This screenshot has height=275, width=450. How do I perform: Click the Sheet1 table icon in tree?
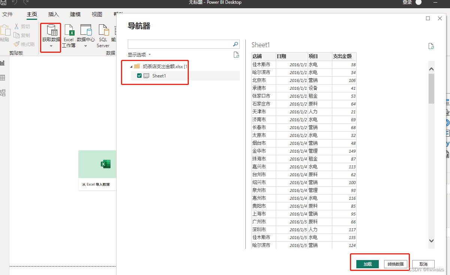[x=147, y=76]
